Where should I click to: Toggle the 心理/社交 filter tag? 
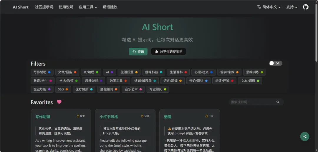point(203,72)
